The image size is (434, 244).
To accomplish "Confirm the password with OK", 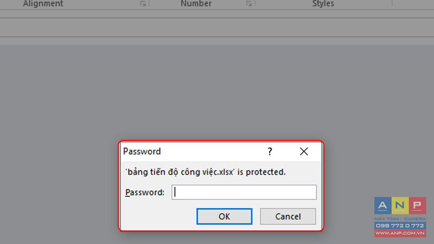I will (224, 216).
